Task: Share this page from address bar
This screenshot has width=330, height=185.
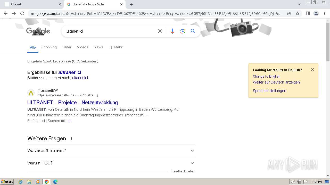Action: point(289,13)
